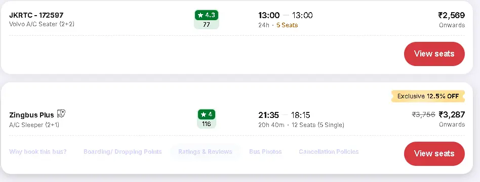Click the 21:35 departure time of Zingbus
480x182 pixels.
click(268, 115)
